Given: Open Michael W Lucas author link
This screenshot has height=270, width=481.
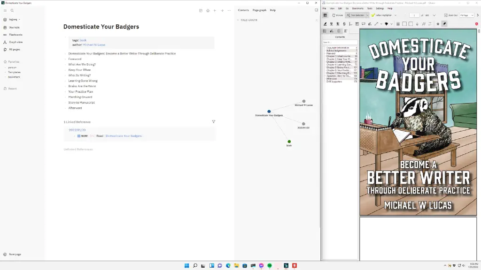Looking at the screenshot, I should [94, 45].
